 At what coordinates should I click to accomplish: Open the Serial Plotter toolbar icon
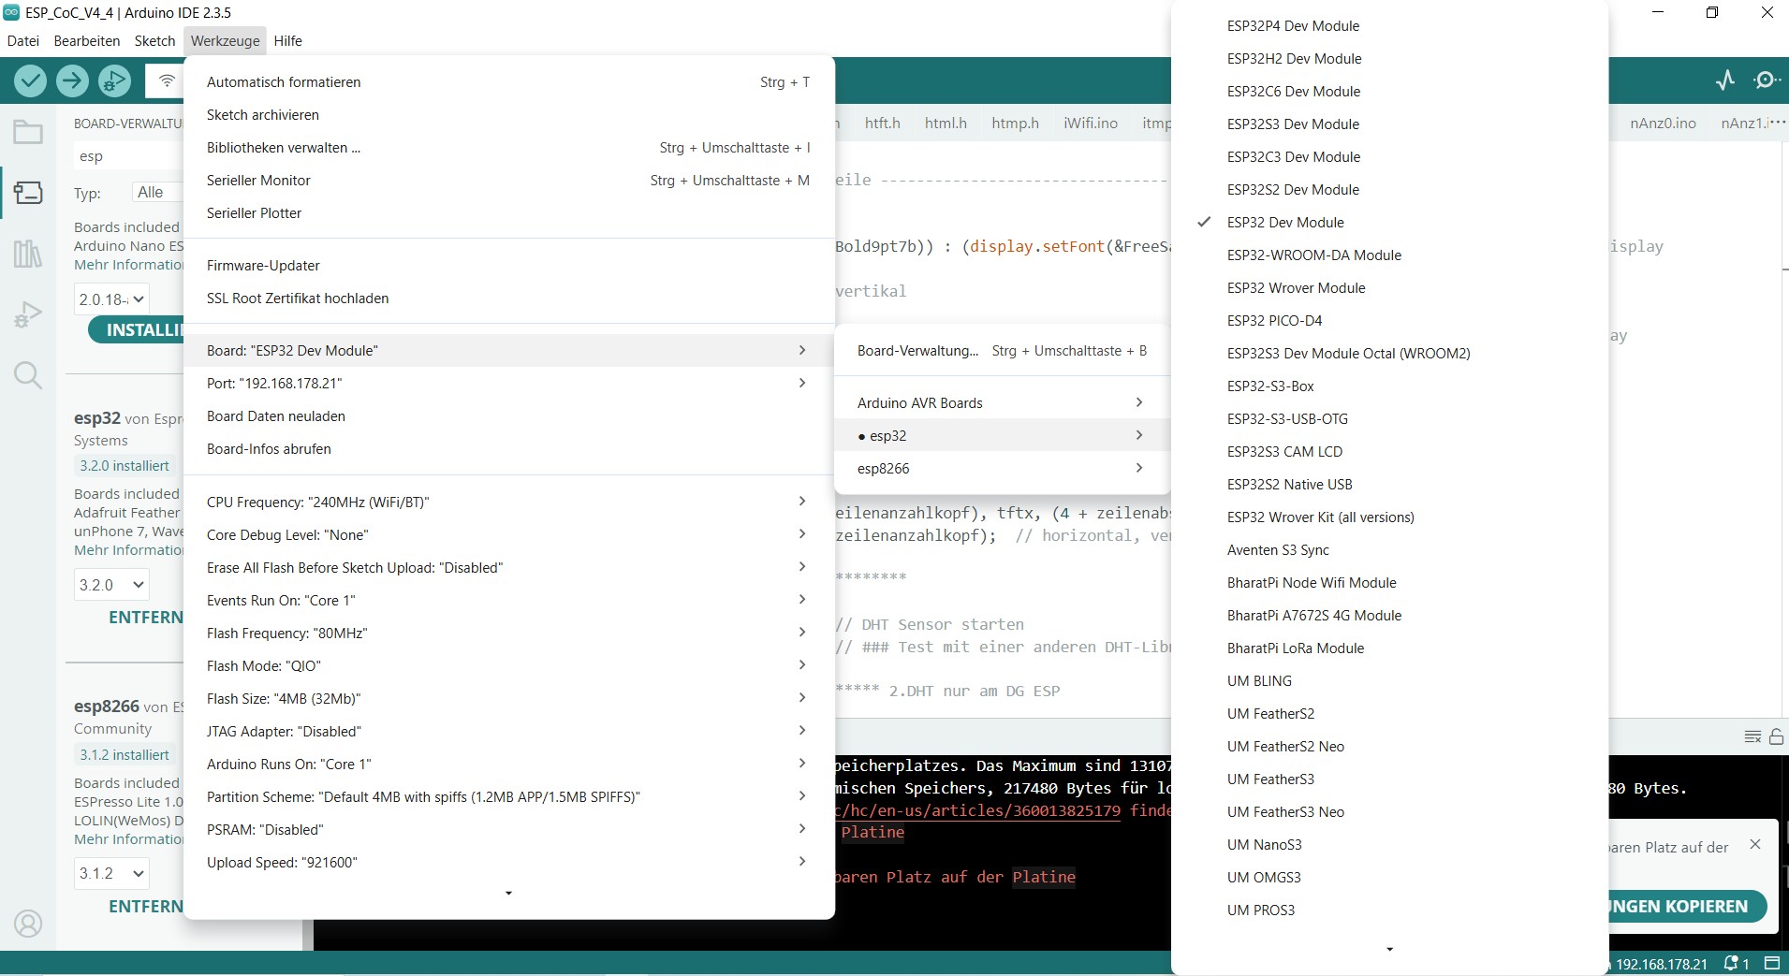(x=1725, y=80)
